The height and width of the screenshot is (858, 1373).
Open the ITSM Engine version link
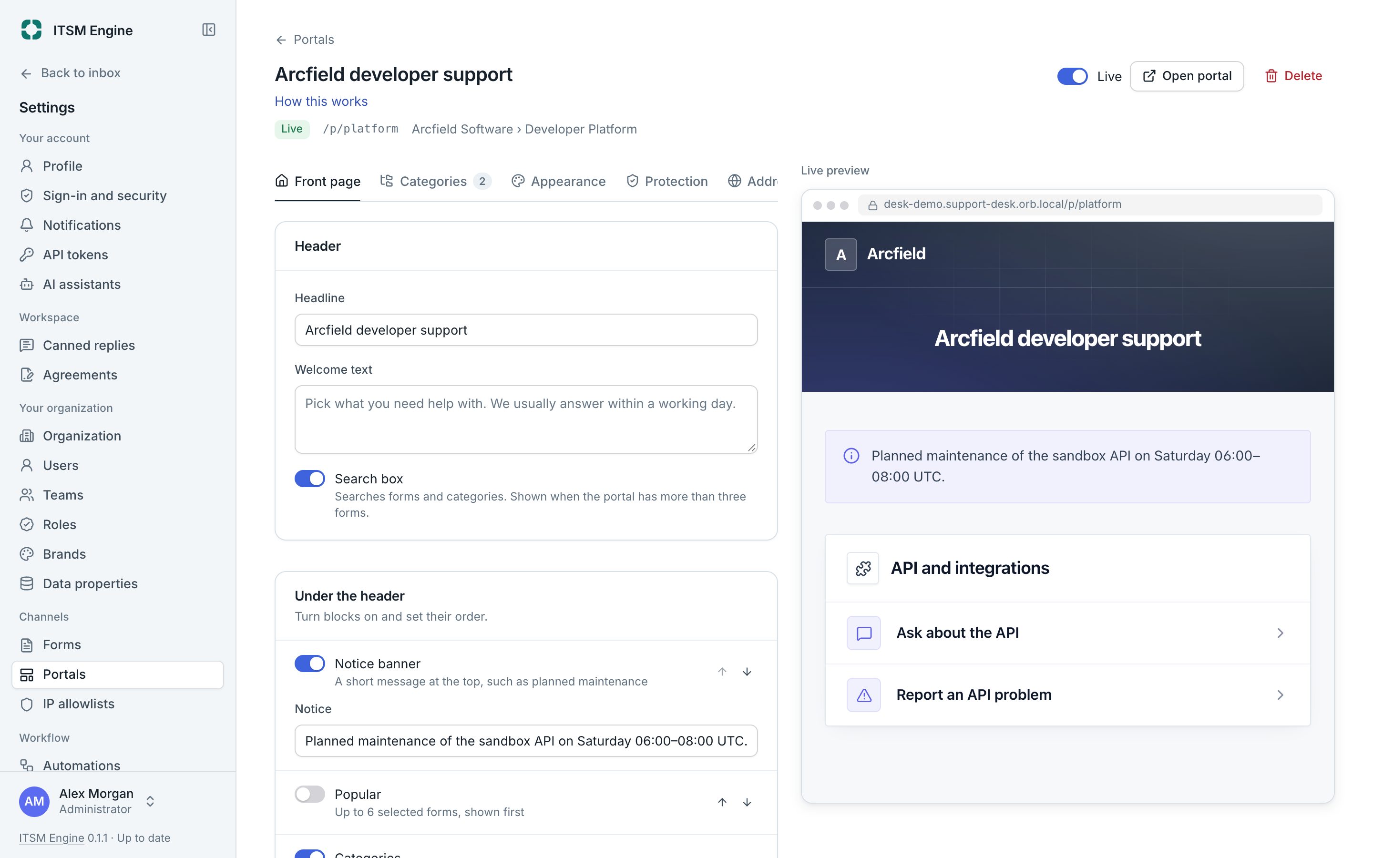click(x=51, y=838)
